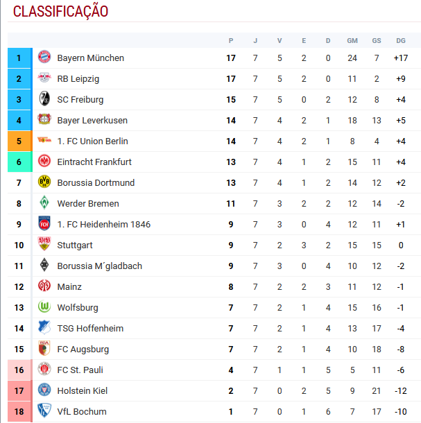Click the 1. FC Heidenheim crest
Viewport: 421px width, 423px height.
(x=44, y=223)
